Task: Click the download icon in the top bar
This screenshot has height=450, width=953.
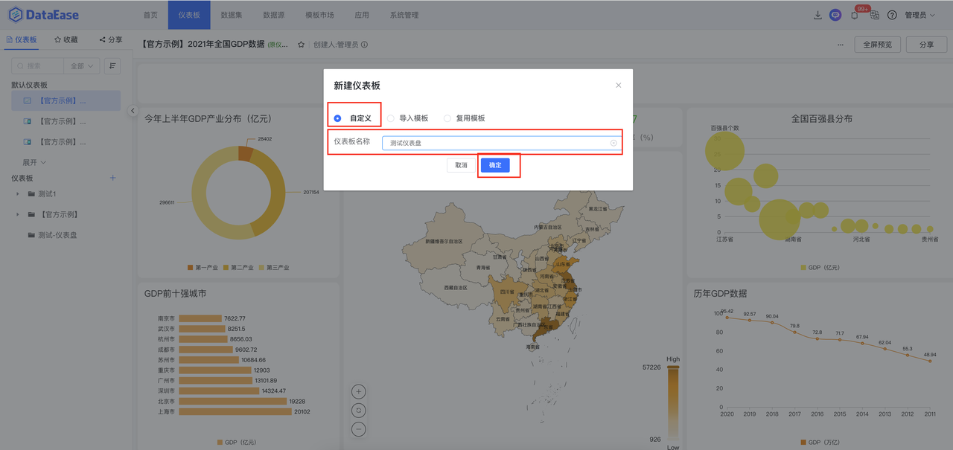Action: pos(817,14)
